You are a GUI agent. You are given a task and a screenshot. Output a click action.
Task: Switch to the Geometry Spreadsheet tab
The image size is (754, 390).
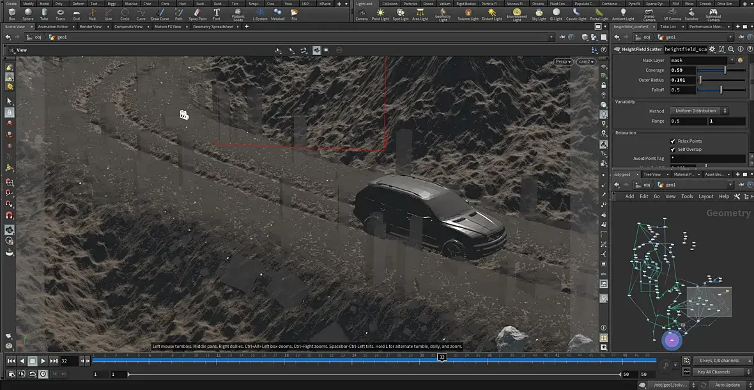(213, 26)
